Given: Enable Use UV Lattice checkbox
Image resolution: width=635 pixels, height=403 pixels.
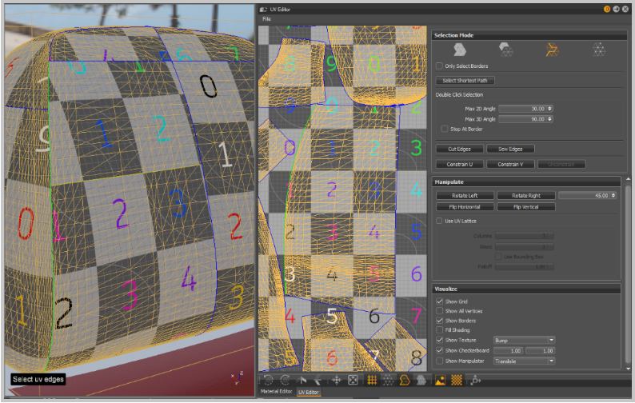Looking at the screenshot, I should (439, 221).
